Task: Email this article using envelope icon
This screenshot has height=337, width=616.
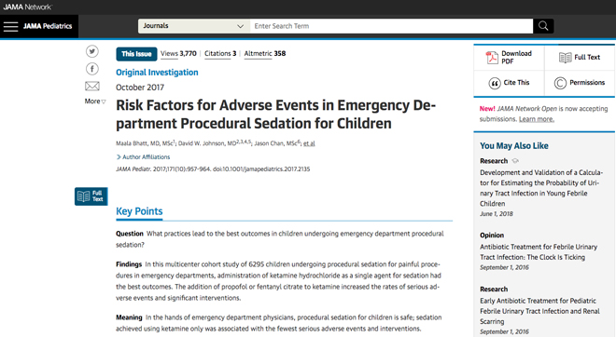Action: (92, 86)
